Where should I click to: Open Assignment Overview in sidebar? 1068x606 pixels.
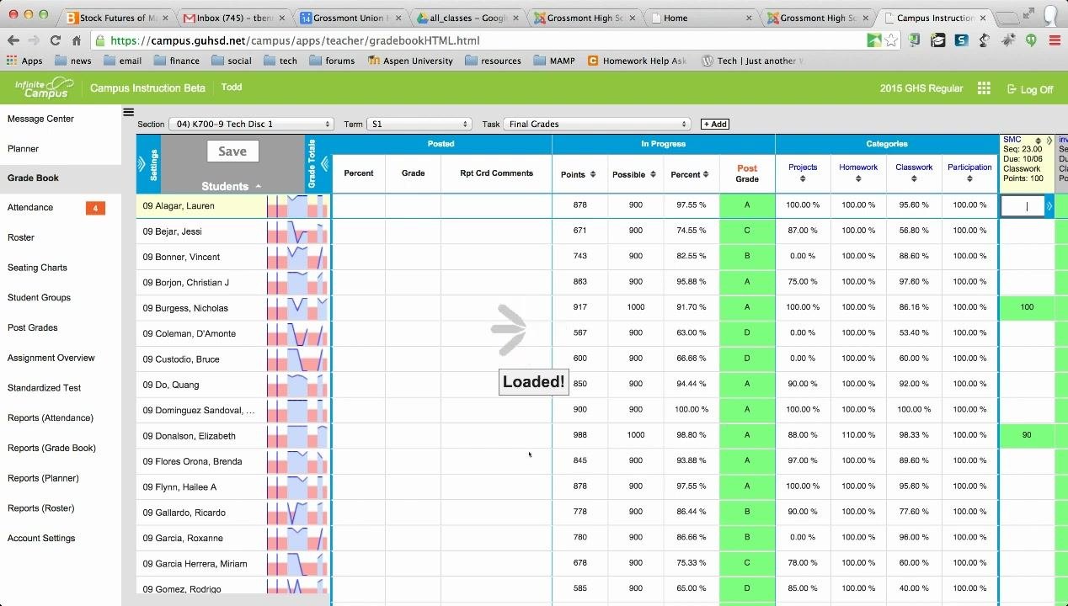[51, 358]
